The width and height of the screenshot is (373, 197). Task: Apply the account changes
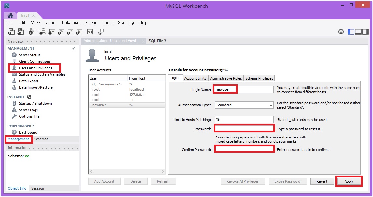pyautogui.click(x=349, y=181)
